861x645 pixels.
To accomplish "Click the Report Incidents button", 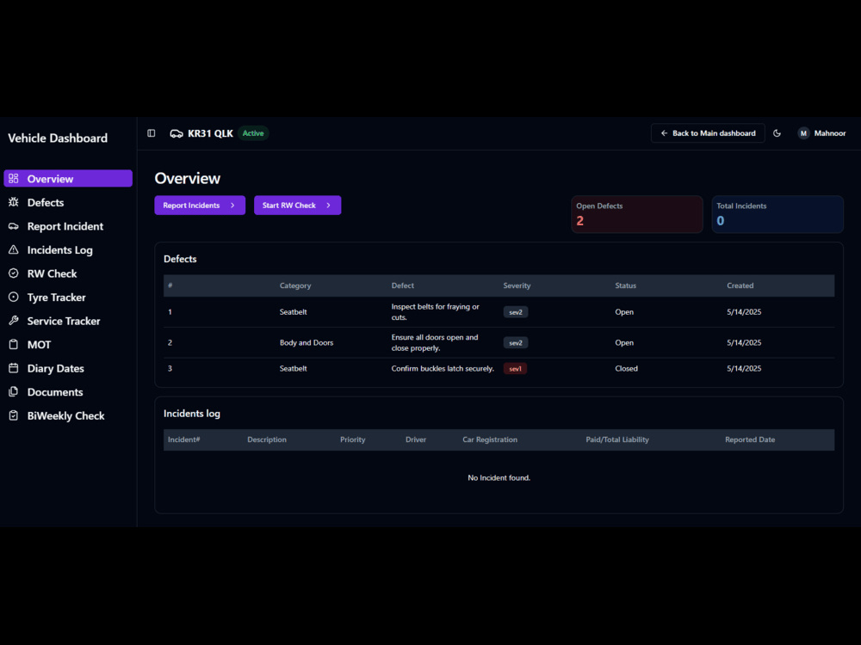I will [x=200, y=206].
